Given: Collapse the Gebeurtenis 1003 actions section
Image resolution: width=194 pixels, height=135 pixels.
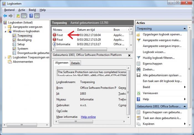Looking at the screenshot, I should 185,106.
